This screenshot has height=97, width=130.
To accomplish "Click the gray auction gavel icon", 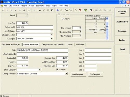I will tap(76, 10).
